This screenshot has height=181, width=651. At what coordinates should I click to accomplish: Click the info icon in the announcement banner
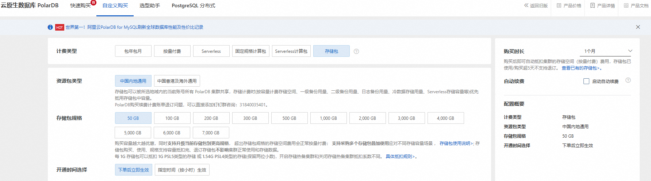point(50,27)
